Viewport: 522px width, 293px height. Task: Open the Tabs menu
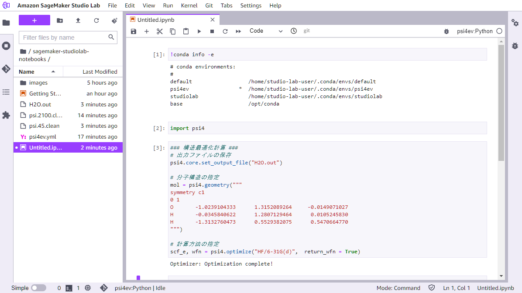227,6
